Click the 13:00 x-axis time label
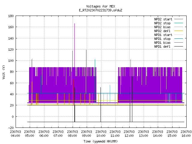Screen dimensions: 192x144 143,136
